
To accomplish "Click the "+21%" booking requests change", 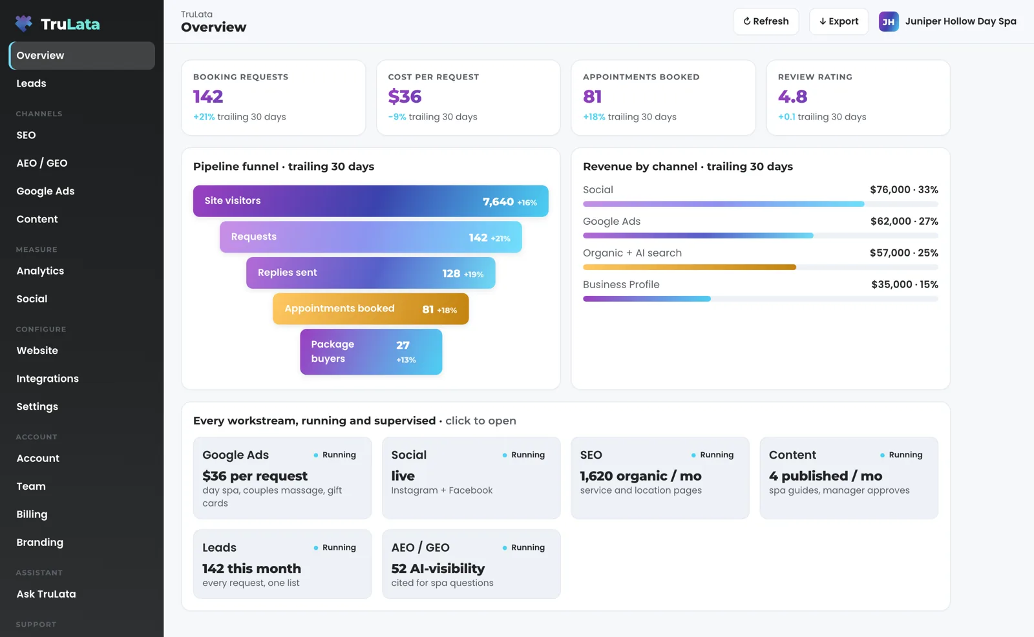I will tap(204, 117).
